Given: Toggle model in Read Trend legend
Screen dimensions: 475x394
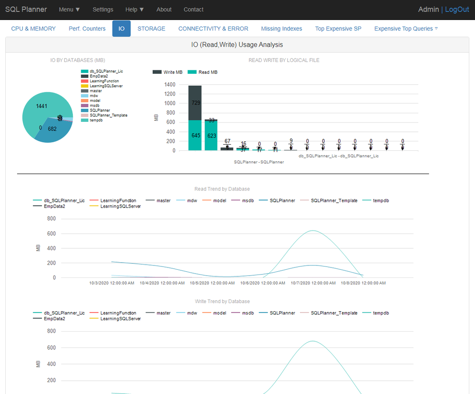Looking at the screenshot, I should click(x=214, y=200).
